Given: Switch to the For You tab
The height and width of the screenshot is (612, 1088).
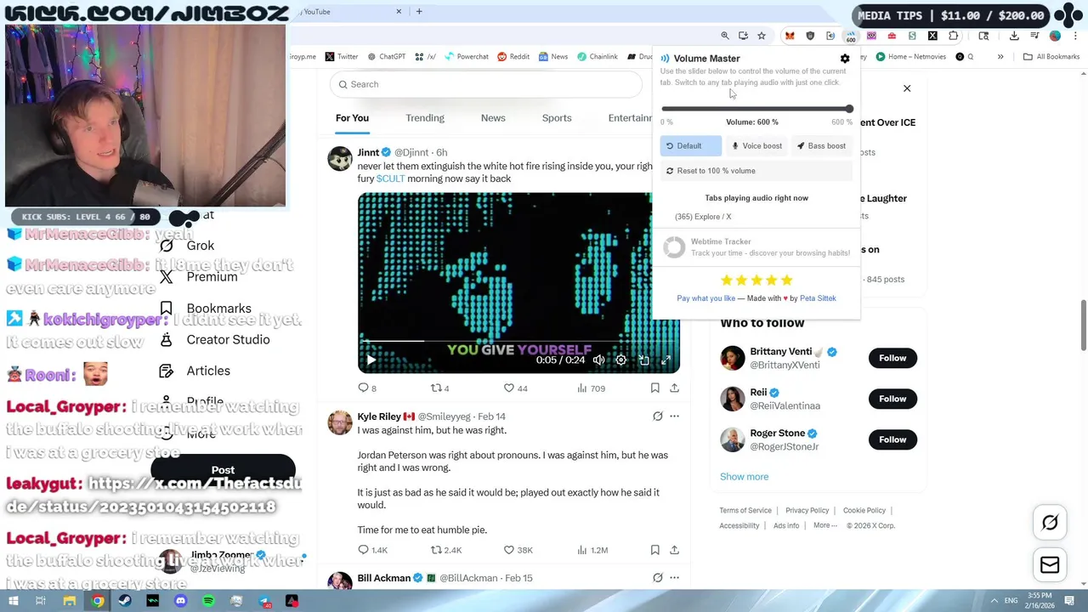Looking at the screenshot, I should 352,118.
